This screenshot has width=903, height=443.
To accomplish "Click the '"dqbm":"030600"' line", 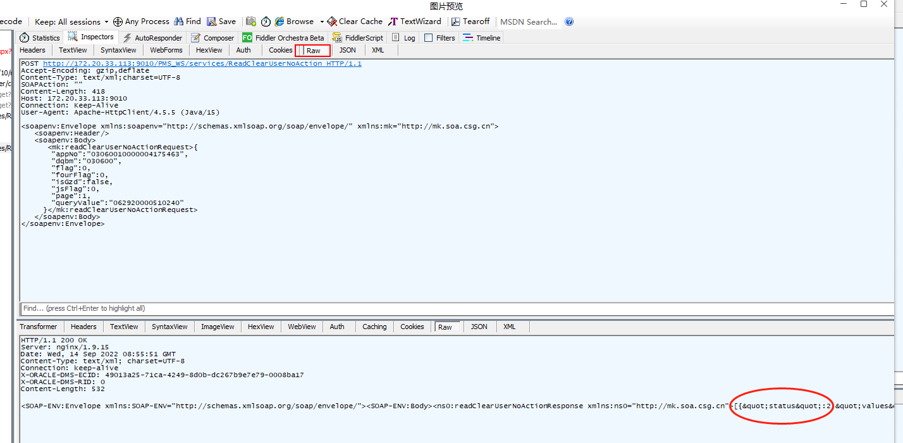I will 87,161.
